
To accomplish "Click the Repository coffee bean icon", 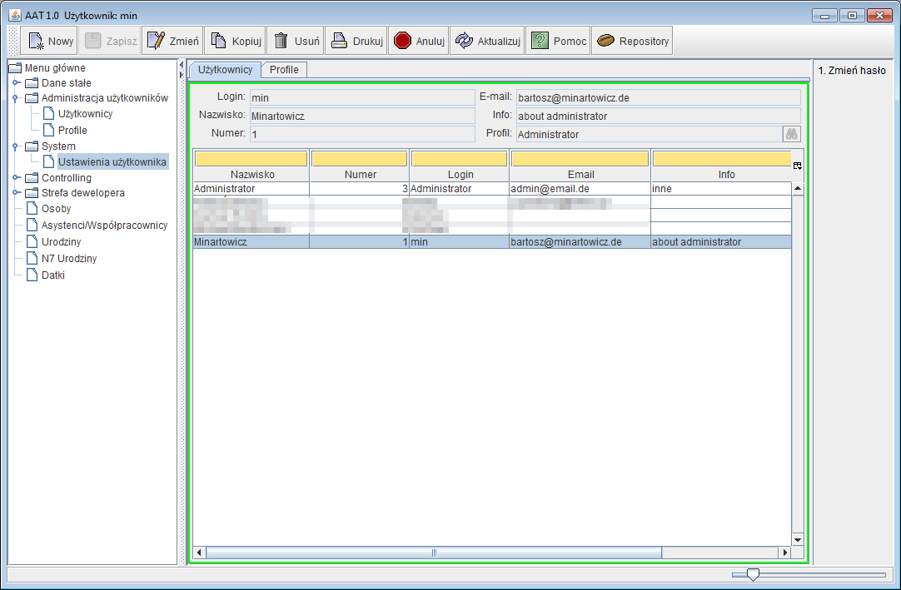I will click(x=605, y=41).
